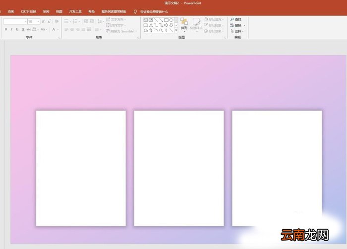
Task: Switch to 动画 Animations tab
Action: pyautogui.click(x=10, y=11)
